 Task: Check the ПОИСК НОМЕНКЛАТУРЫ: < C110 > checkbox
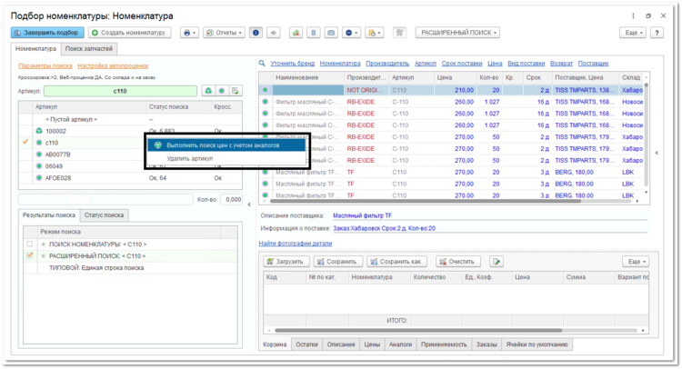tap(30, 244)
